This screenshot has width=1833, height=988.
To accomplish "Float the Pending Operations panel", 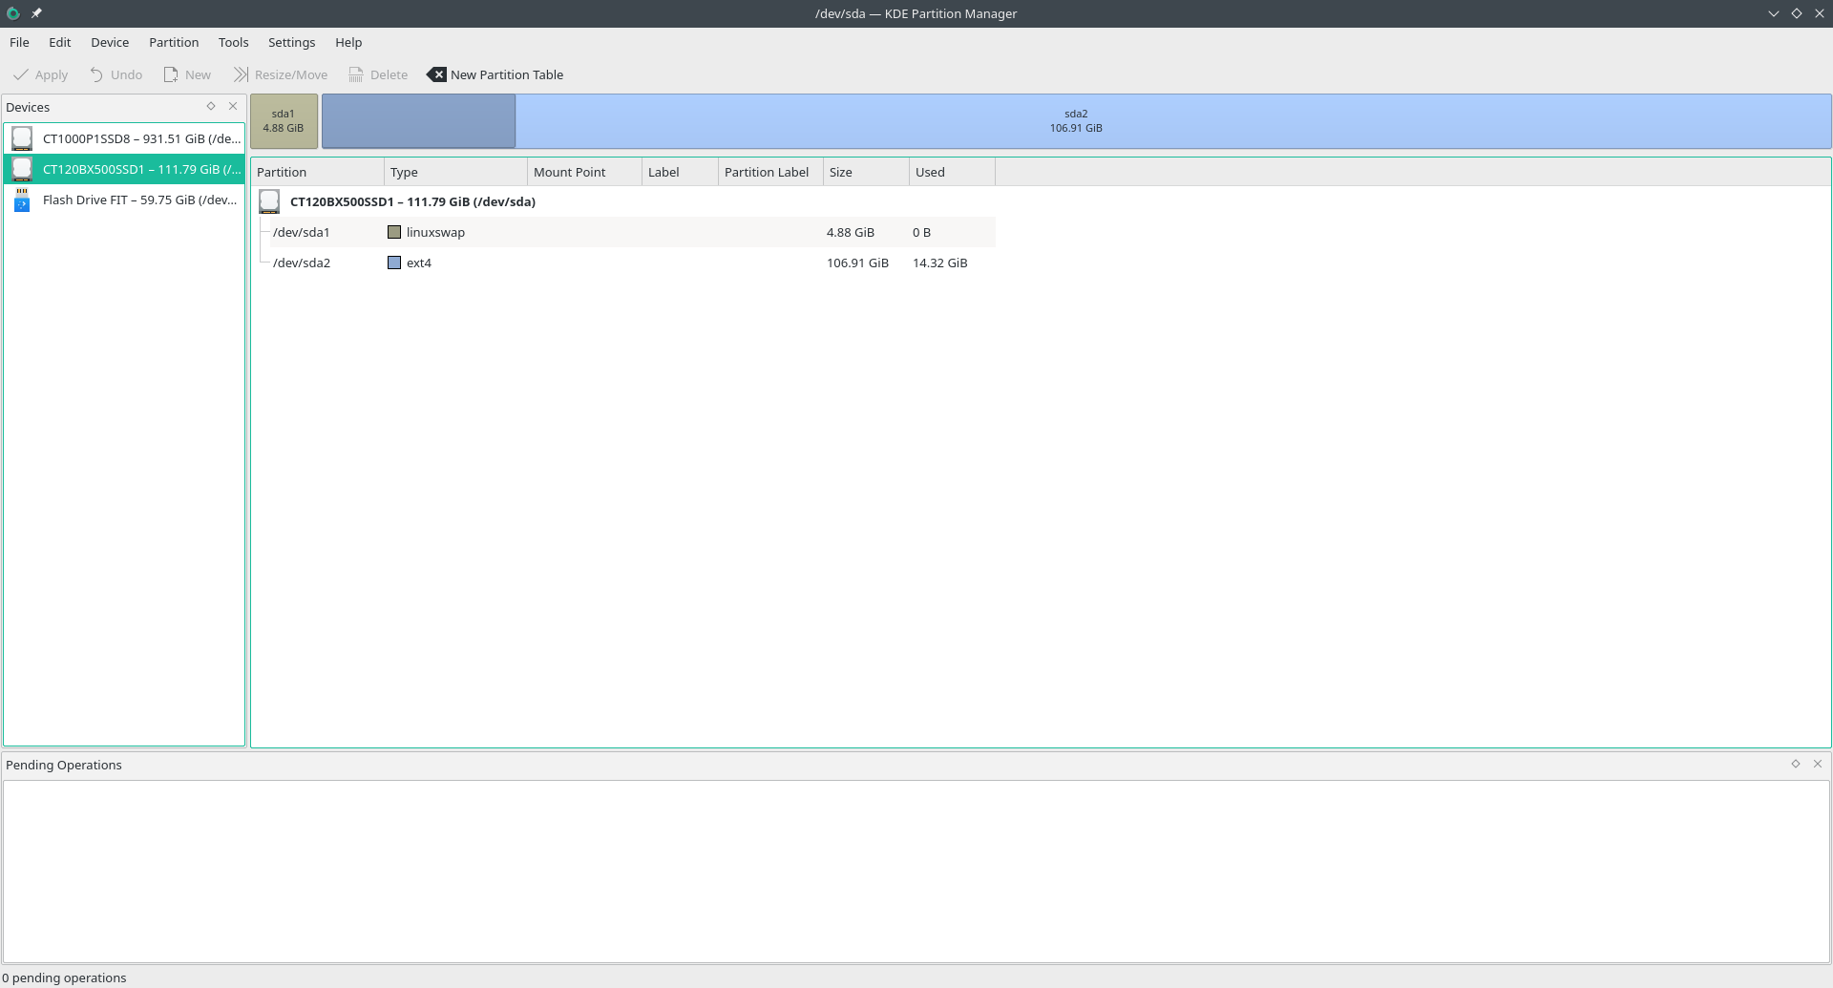I will pos(1796,764).
